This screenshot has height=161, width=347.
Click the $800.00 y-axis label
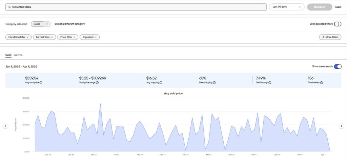(26, 98)
